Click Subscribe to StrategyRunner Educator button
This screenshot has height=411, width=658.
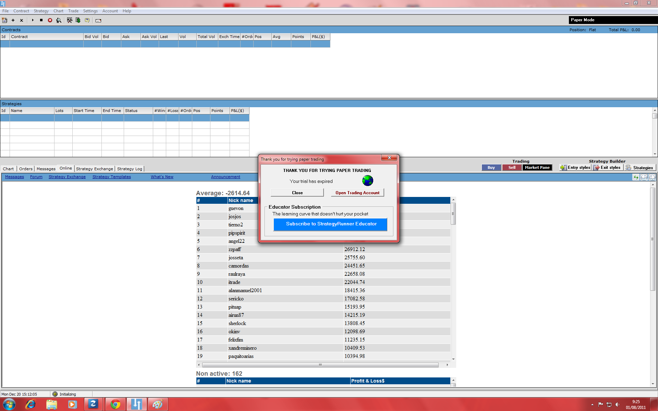tap(331, 224)
